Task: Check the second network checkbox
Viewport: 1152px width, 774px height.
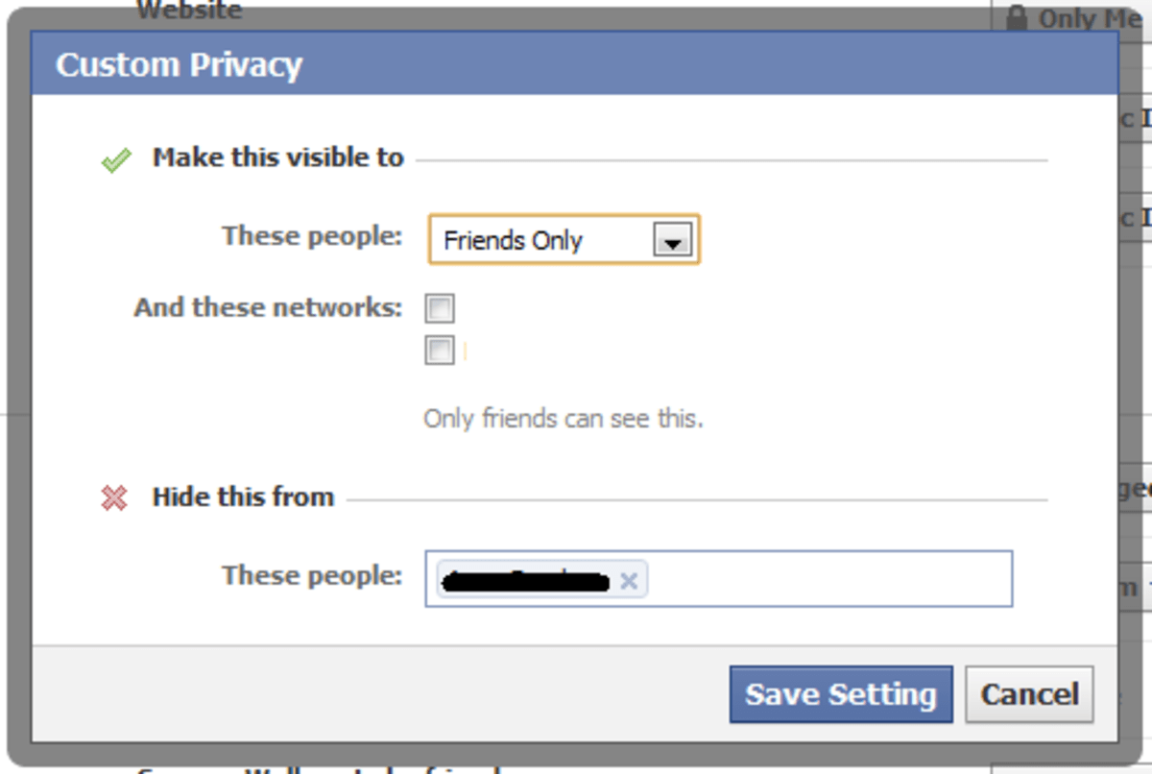Action: [x=439, y=351]
